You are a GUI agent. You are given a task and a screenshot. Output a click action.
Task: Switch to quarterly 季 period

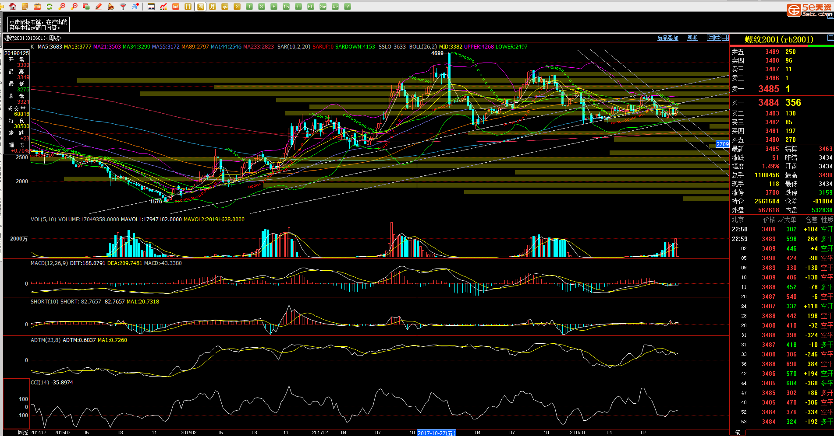click(x=225, y=7)
